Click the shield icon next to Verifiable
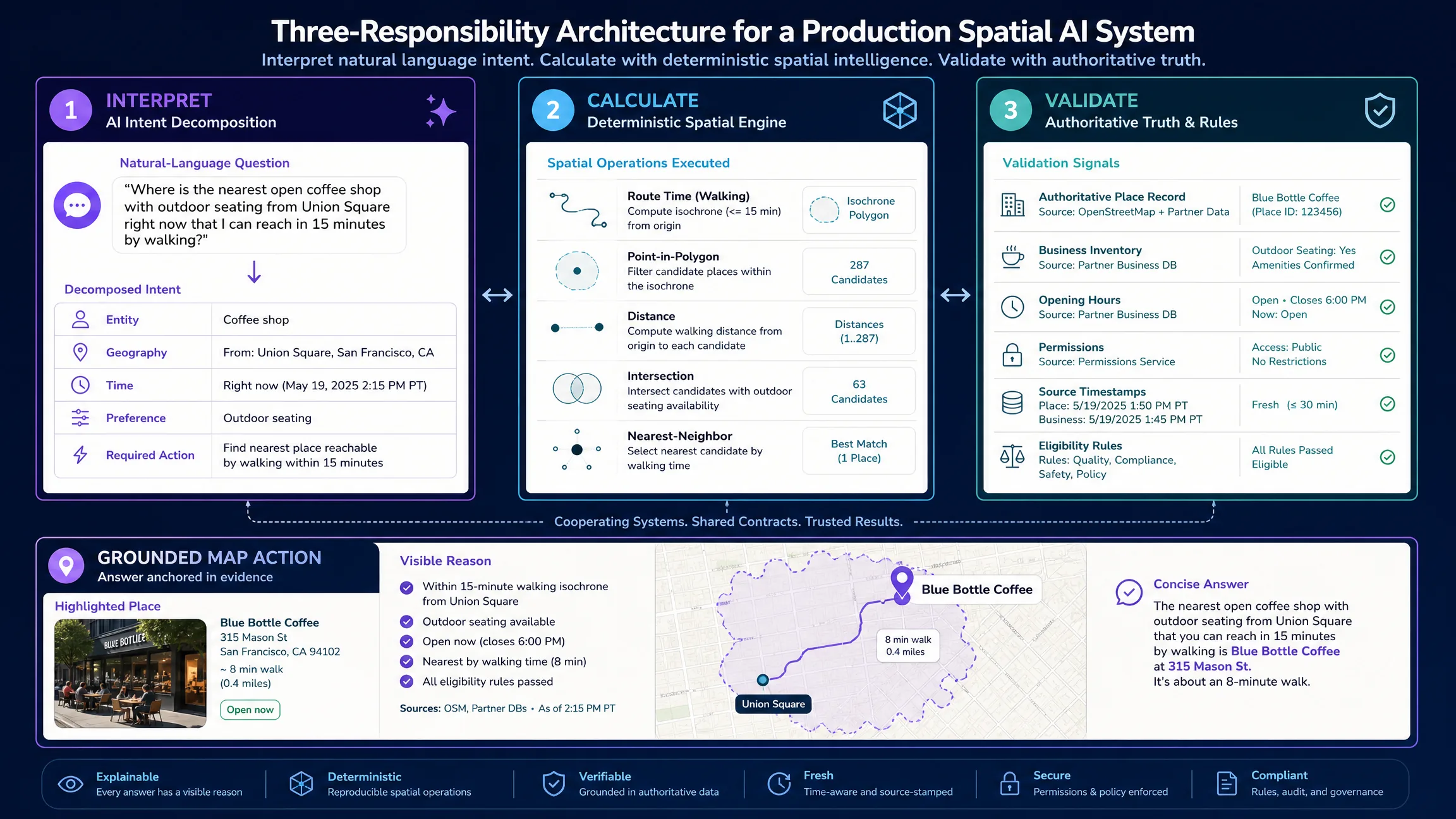Viewport: 1456px width, 819px height. pos(554,784)
